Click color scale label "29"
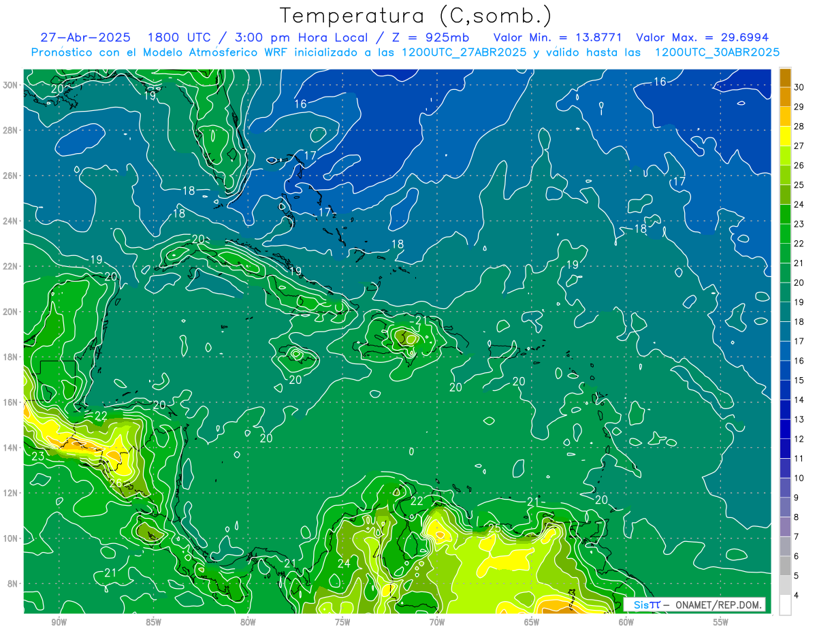Viewport: 817px width, 631px height. tap(799, 106)
